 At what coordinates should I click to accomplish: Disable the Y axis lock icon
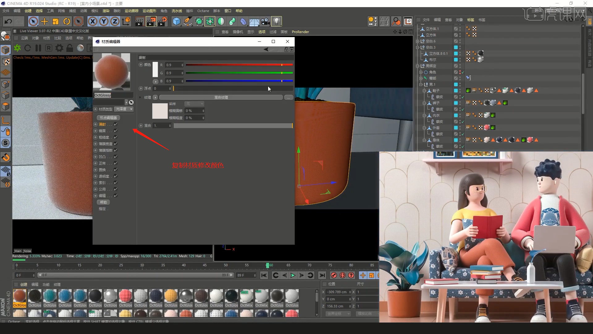pyautogui.click(x=103, y=21)
